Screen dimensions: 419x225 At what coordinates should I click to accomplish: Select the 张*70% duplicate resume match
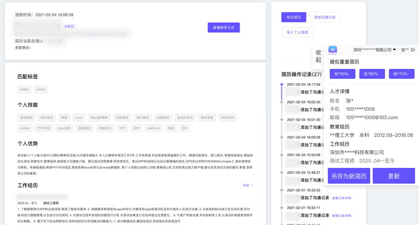(x=401, y=74)
